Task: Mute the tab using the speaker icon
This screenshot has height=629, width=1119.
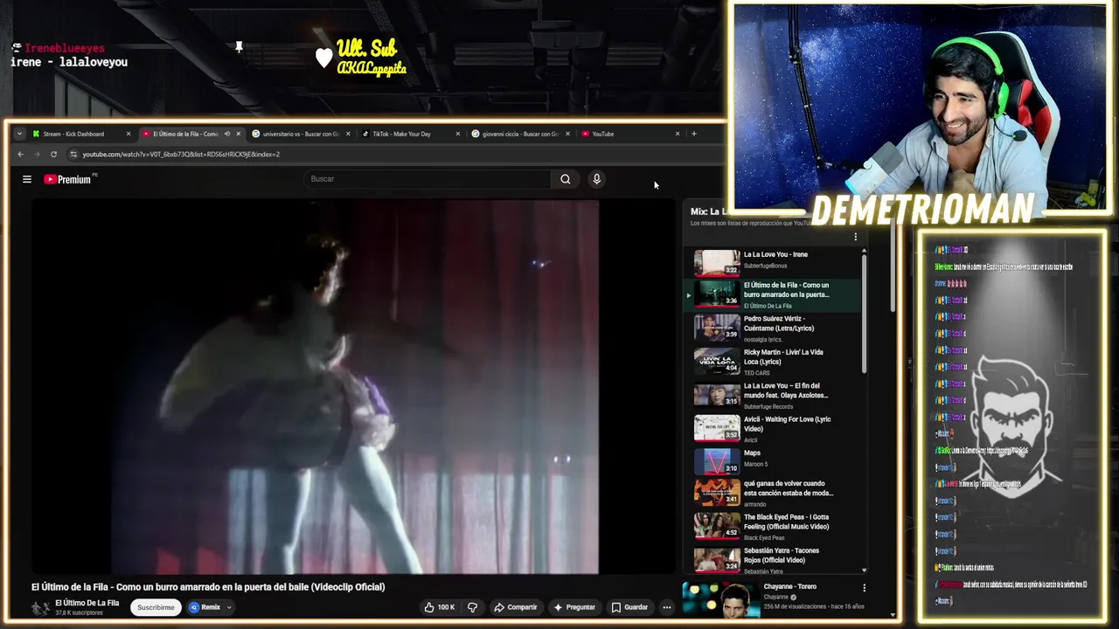Action: pos(227,134)
